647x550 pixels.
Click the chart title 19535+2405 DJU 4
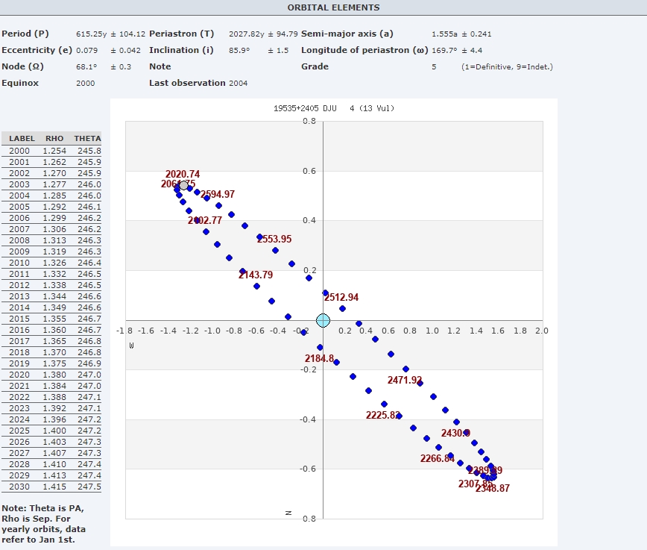[x=333, y=108]
